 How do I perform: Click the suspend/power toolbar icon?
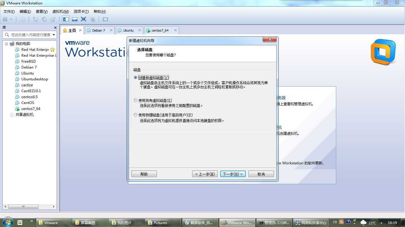5,19
